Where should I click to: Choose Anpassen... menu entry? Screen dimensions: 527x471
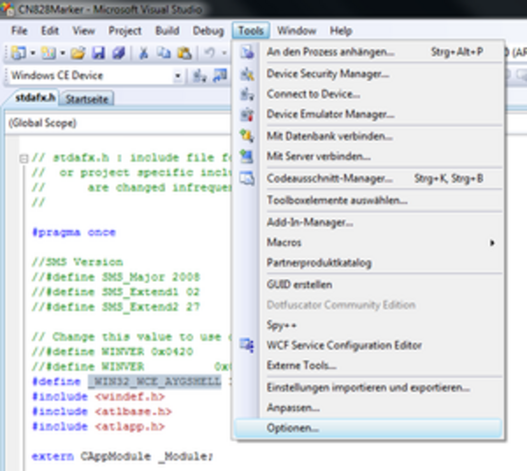click(x=369, y=408)
